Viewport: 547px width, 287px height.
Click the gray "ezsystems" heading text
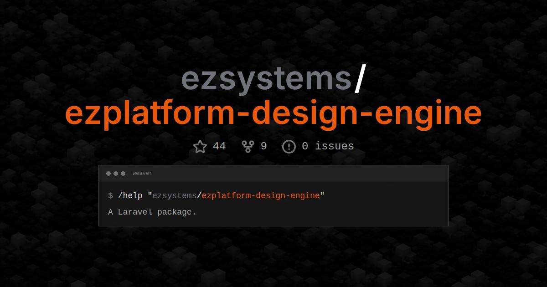266,80
